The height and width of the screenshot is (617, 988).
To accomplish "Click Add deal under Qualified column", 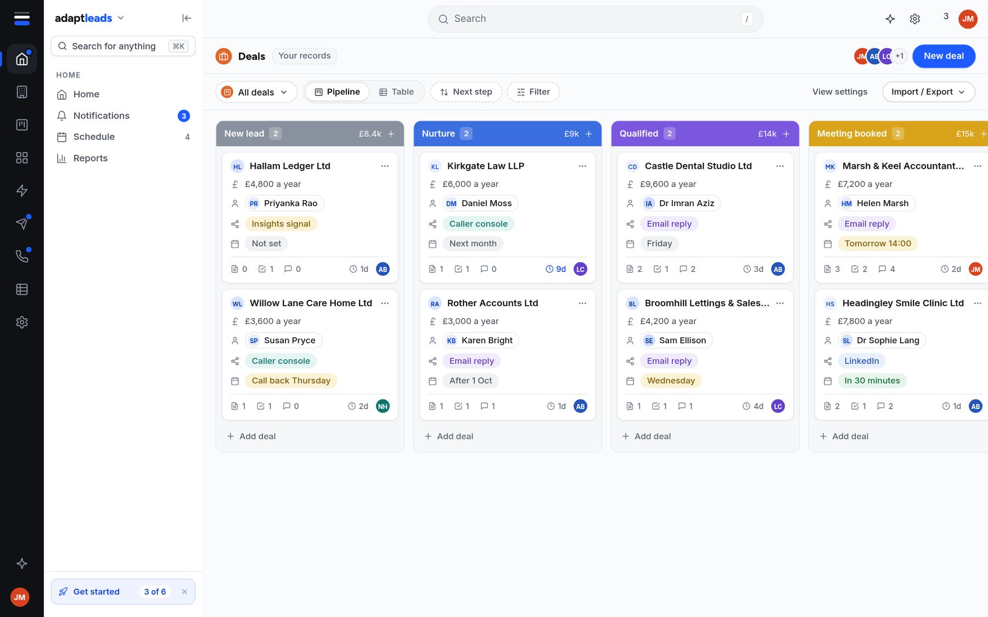I will [x=647, y=437].
